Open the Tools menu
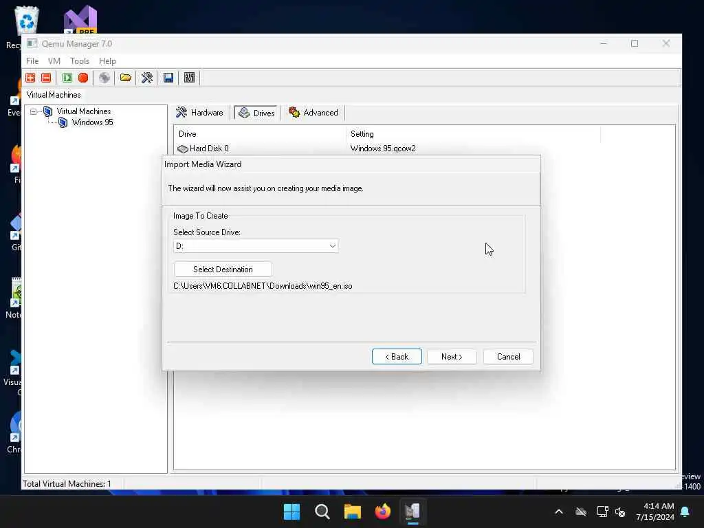The image size is (704, 528). click(80, 61)
